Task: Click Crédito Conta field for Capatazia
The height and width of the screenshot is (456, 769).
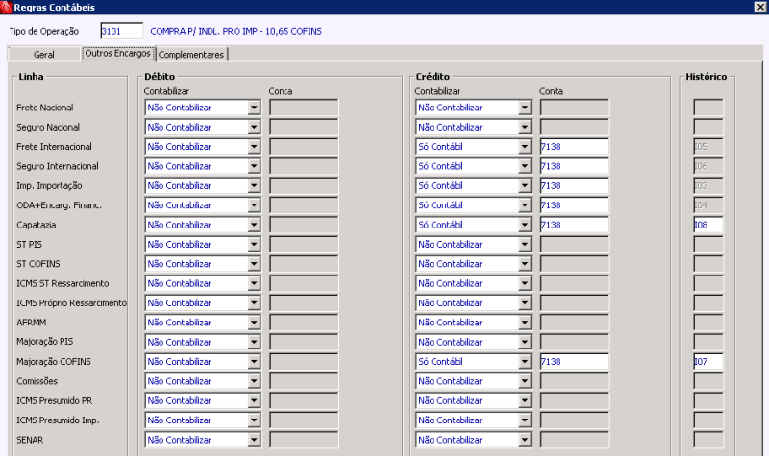Action: coord(574,226)
